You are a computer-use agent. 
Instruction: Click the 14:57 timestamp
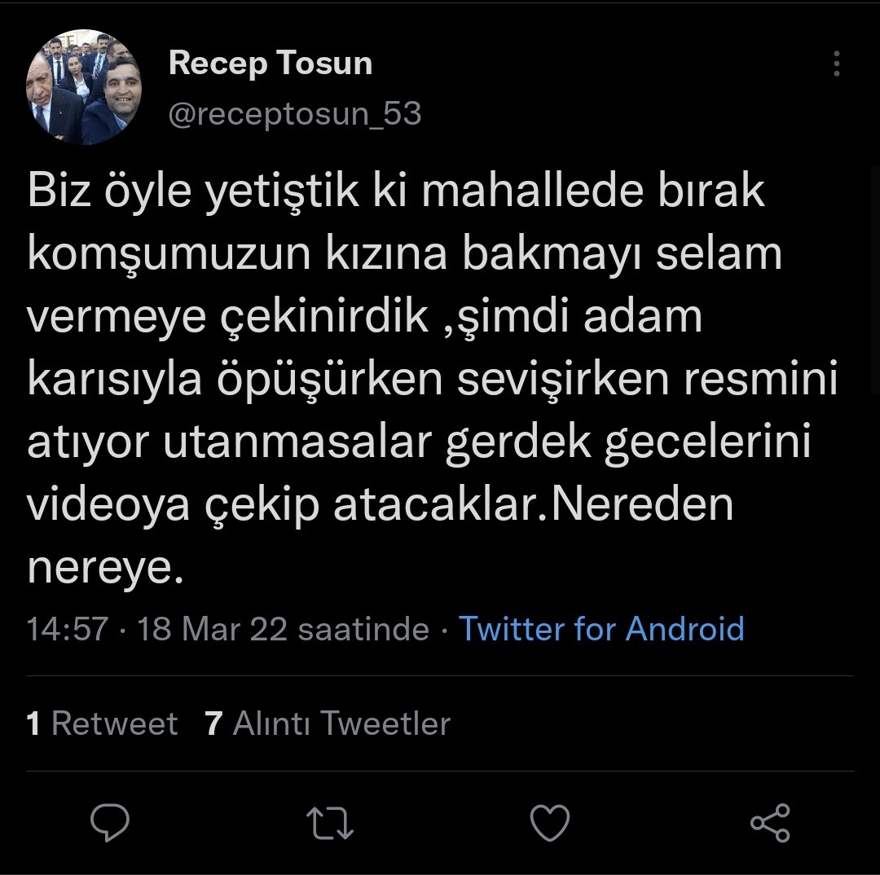[x=68, y=629]
